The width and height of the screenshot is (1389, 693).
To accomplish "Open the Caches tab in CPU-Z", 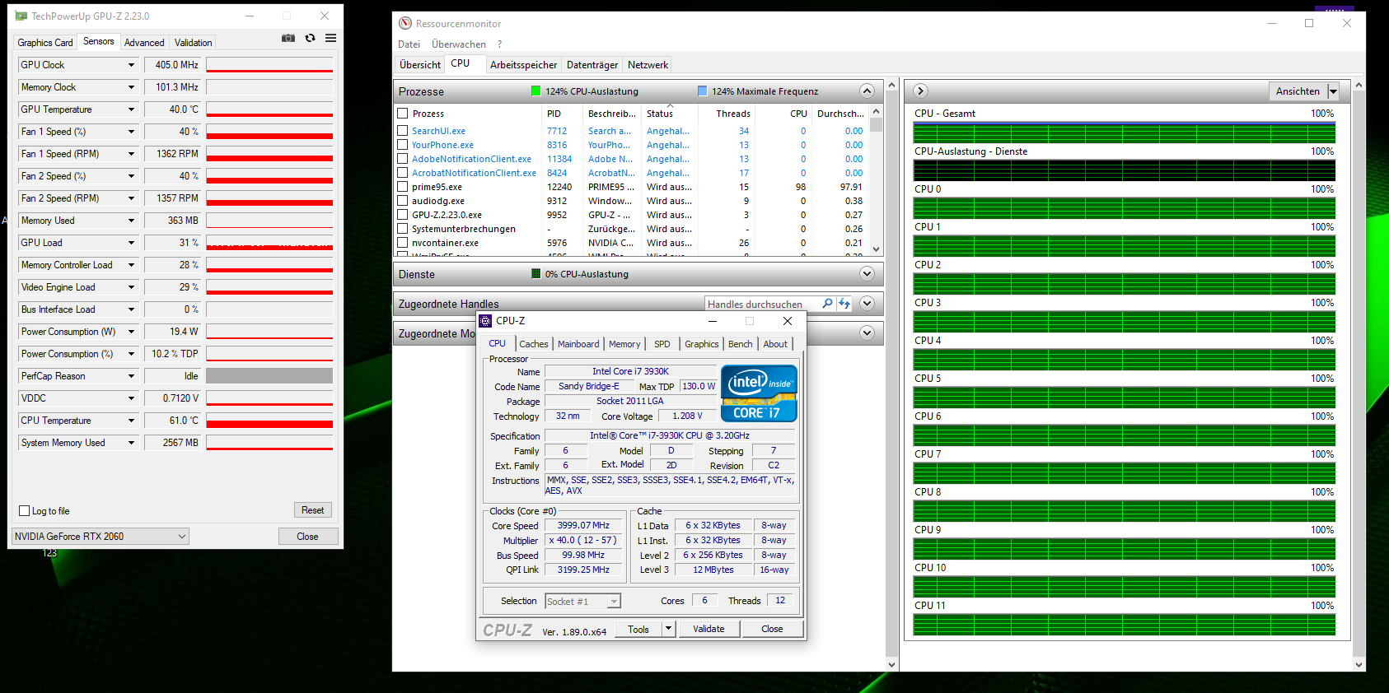I will (534, 344).
